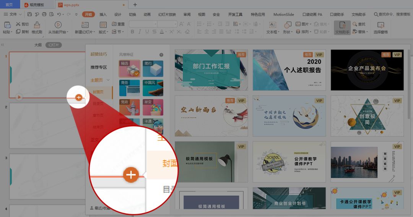Screen dimensions: 413x217
Task: Select 推荐专区 in template sidebar
Action: pyautogui.click(x=99, y=67)
